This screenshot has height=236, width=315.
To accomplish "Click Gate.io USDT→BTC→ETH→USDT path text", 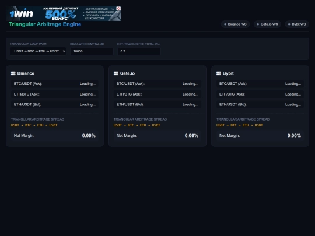I will pyautogui.click(x=137, y=125).
